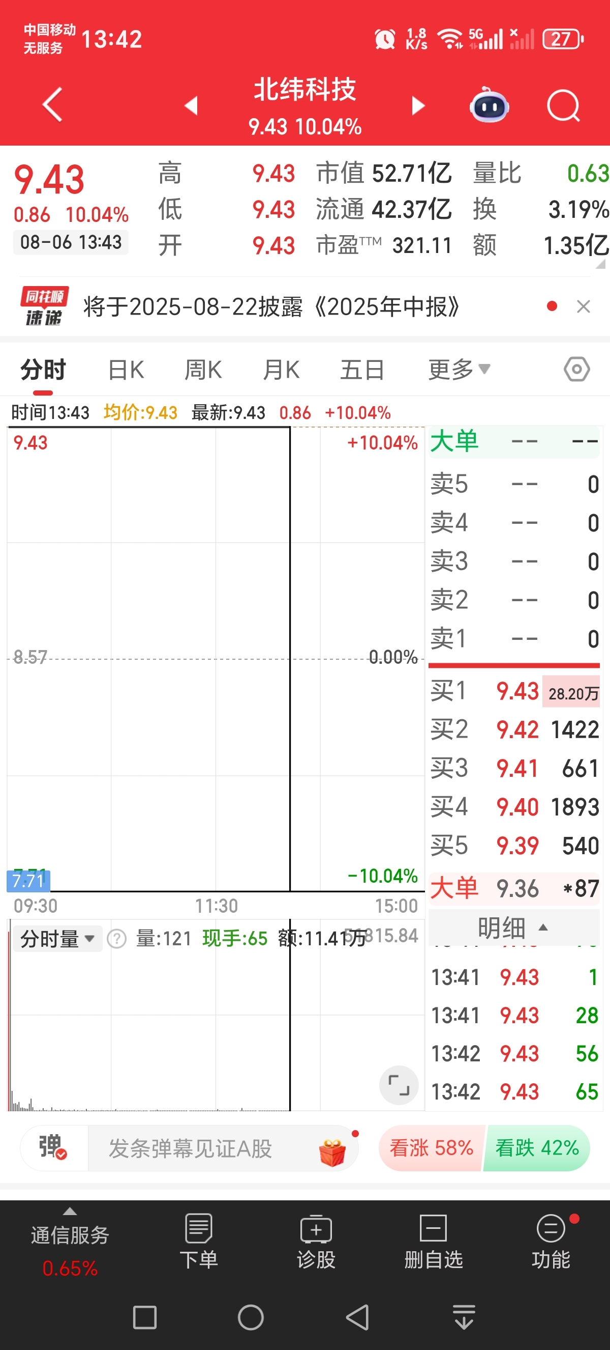The width and height of the screenshot is (610, 1350).
Task: Tap 13:42 trade with volume 65
Action: 514,1092
